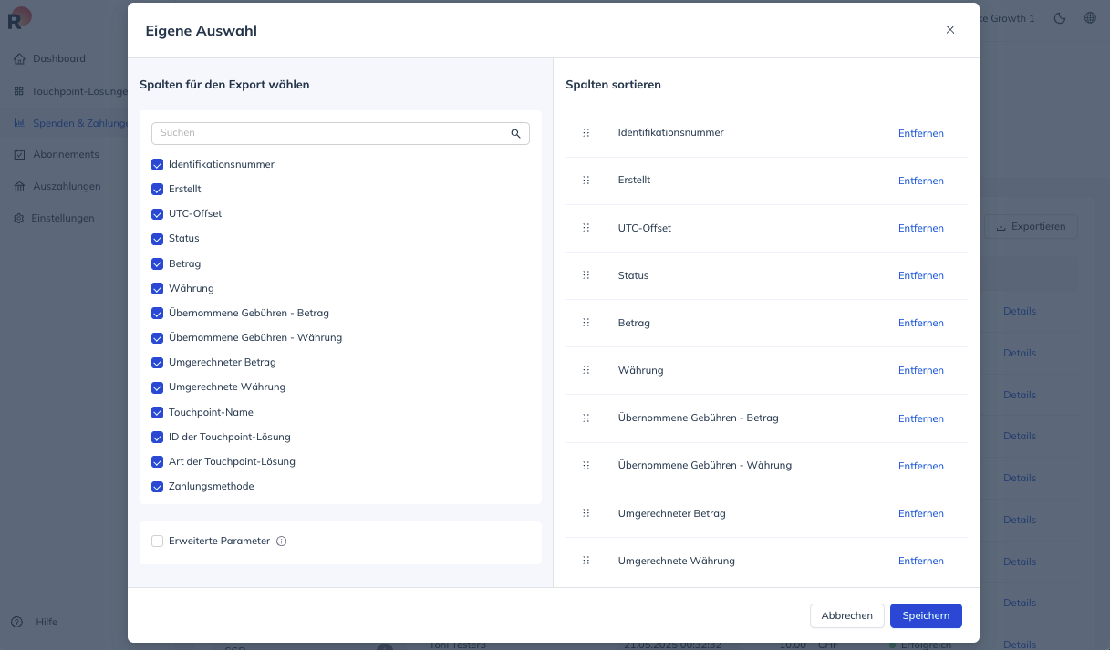Click the Dashboard home icon in sidebar
1110x650 pixels.
pyautogui.click(x=19, y=59)
